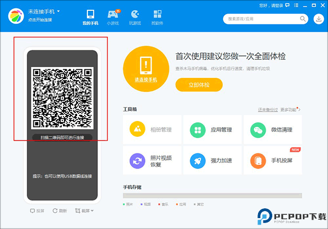328x229 pixels.
Task: Click the 您好，请登录 login link
Action: pos(271,5)
